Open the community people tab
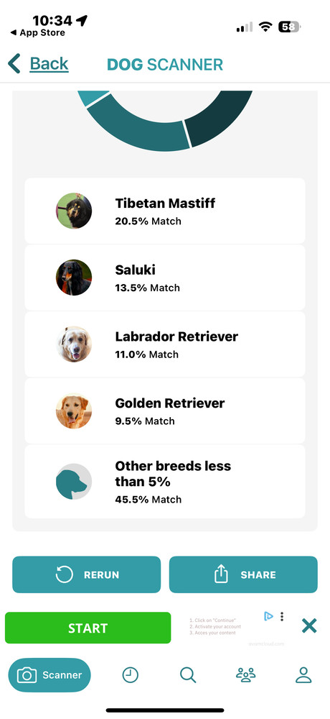 (x=246, y=674)
